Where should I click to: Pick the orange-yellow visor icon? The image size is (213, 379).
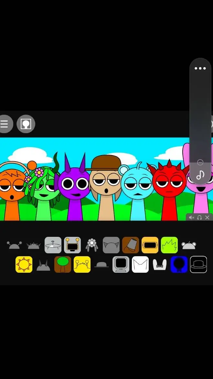tap(150, 245)
